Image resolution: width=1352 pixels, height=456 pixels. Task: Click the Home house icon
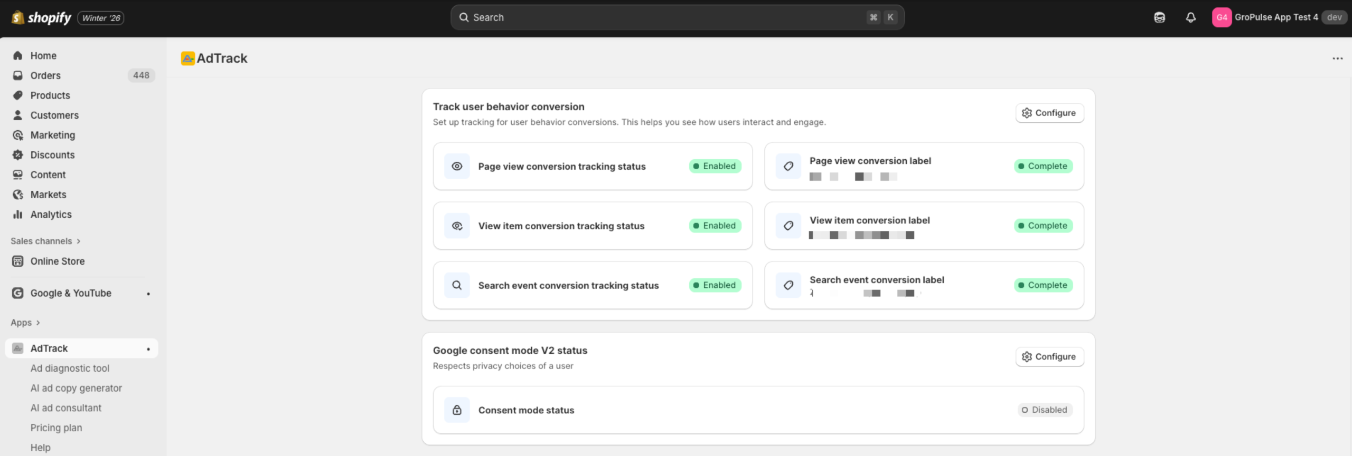coord(18,55)
